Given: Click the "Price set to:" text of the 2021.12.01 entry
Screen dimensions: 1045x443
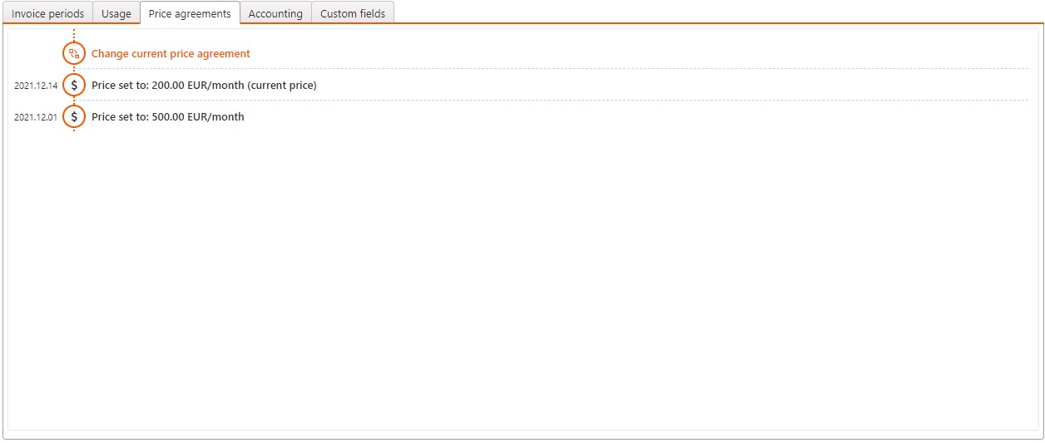Looking at the screenshot, I should [x=120, y=117].
